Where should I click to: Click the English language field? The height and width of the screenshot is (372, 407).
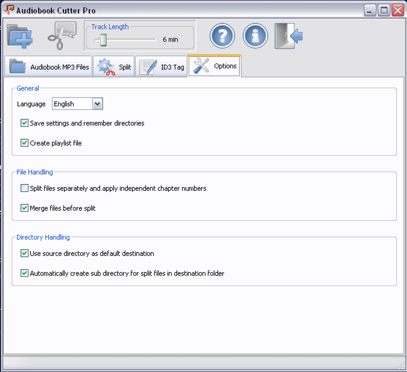72,104
